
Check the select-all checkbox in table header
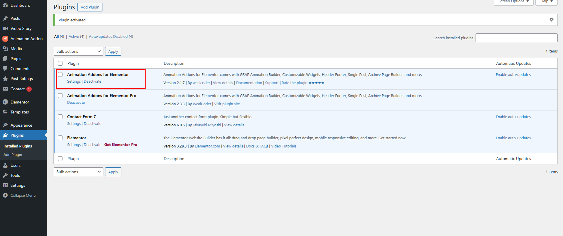[60, 63]
